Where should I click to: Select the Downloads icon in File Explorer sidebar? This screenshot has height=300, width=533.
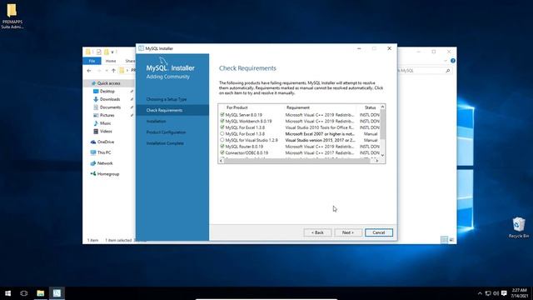[x=96, y=99]
